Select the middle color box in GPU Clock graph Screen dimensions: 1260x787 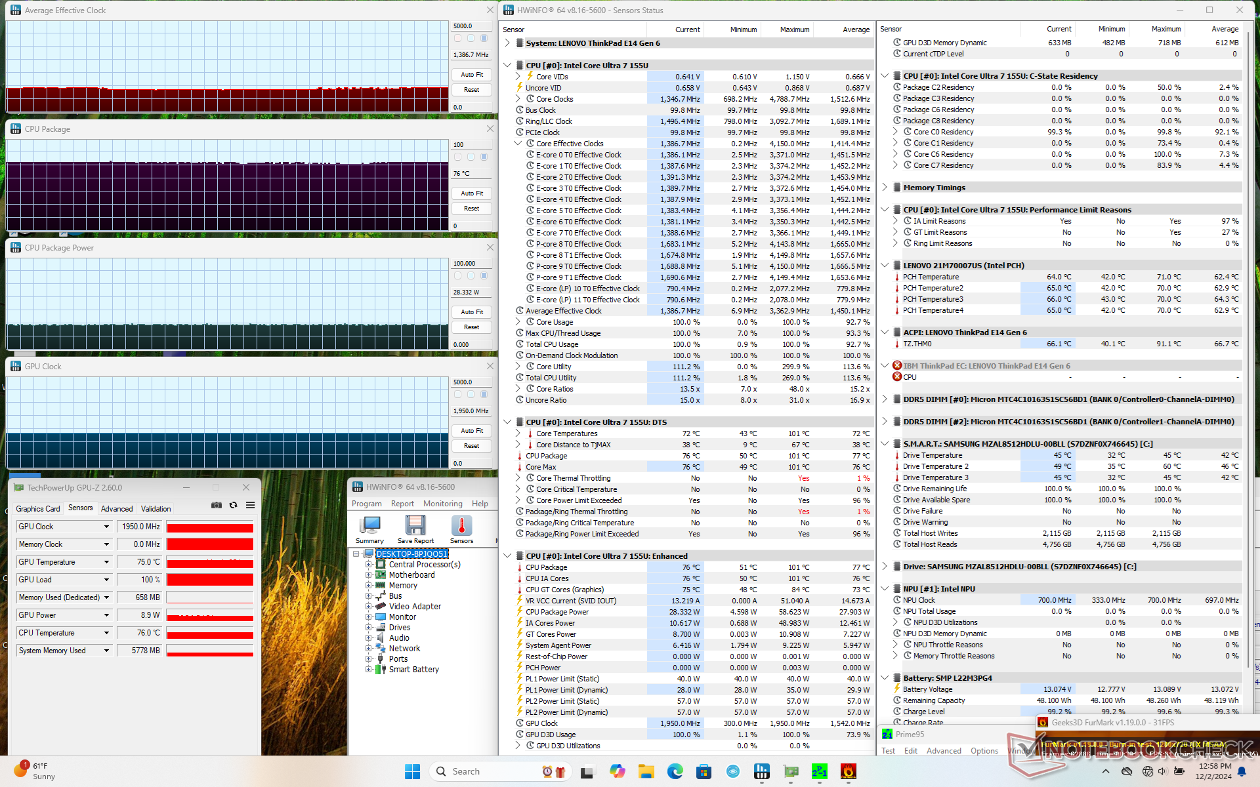pos(471,394)
